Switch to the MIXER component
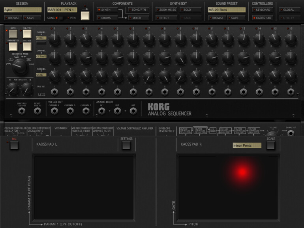This screenshot has height=228, width=304. coord(139,18)
